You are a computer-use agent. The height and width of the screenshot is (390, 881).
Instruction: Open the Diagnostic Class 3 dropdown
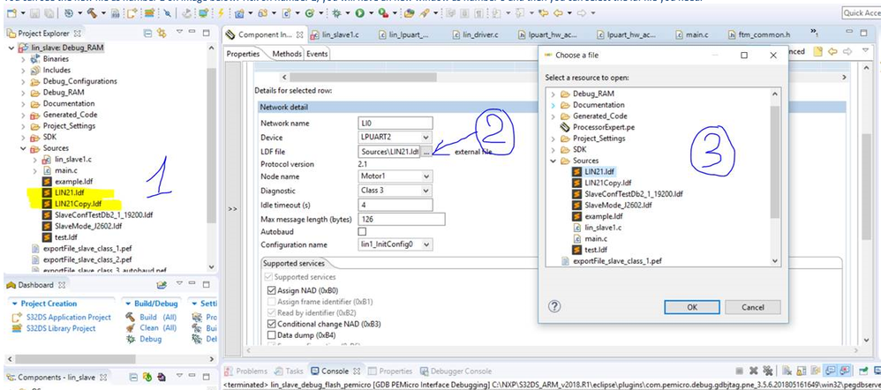(426, 191)
